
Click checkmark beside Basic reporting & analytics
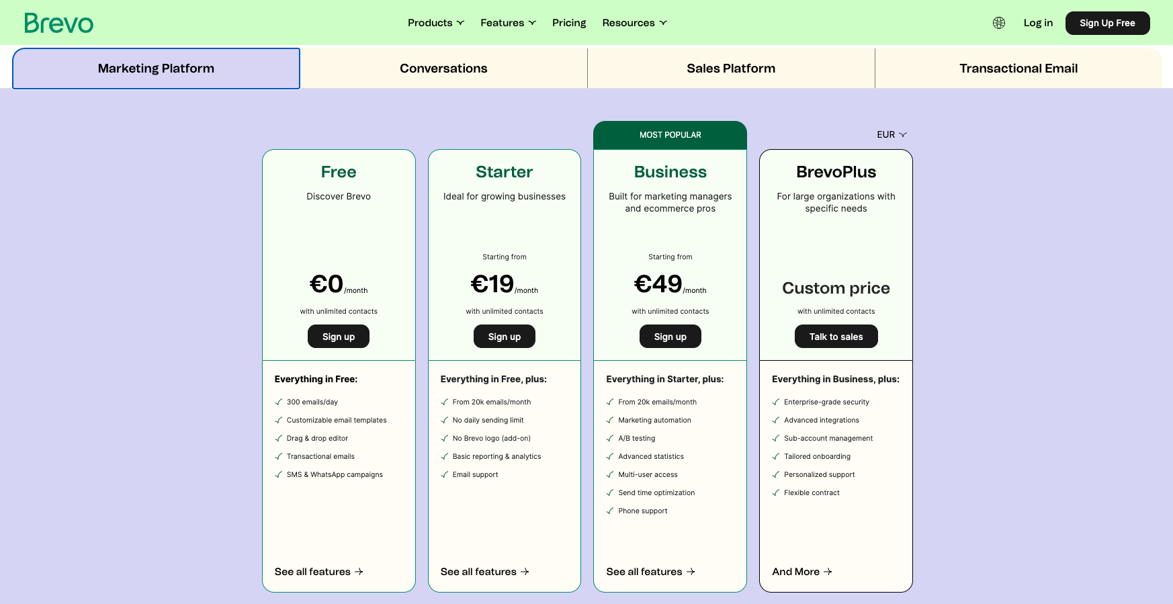coord(444,456)
